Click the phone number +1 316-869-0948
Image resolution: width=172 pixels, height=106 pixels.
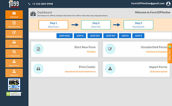tap(42, 4)
